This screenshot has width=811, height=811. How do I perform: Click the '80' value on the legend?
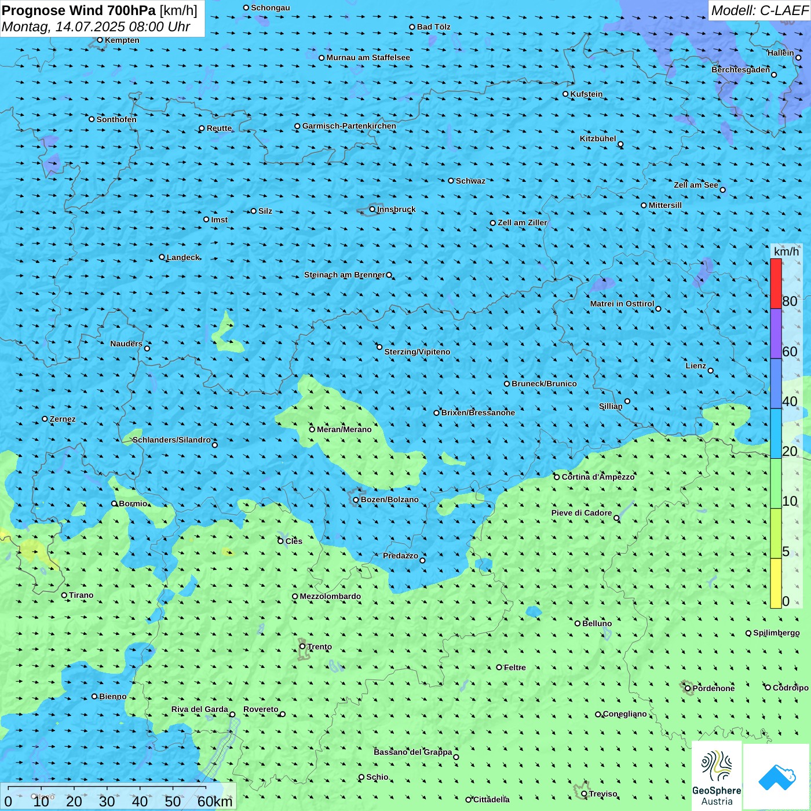pos(790,301)
